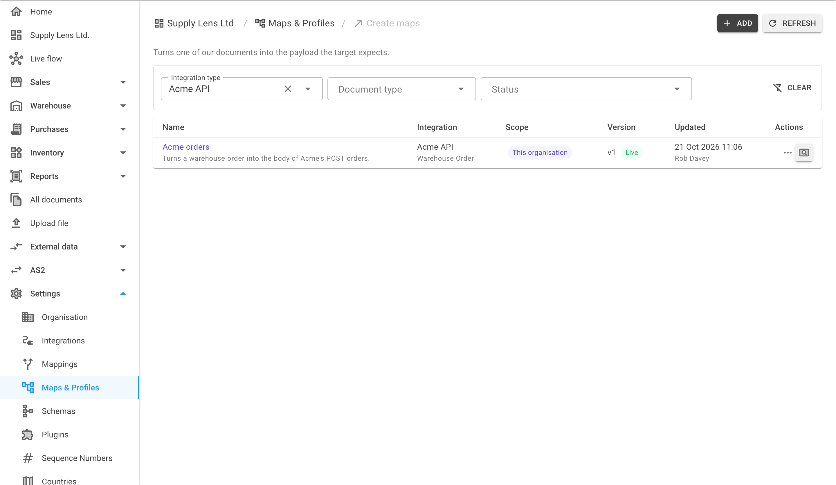This screenshot has height=485, width=836.
Task: Go to Maps & Profiles breadcrumb
Action: coord(295,23)
